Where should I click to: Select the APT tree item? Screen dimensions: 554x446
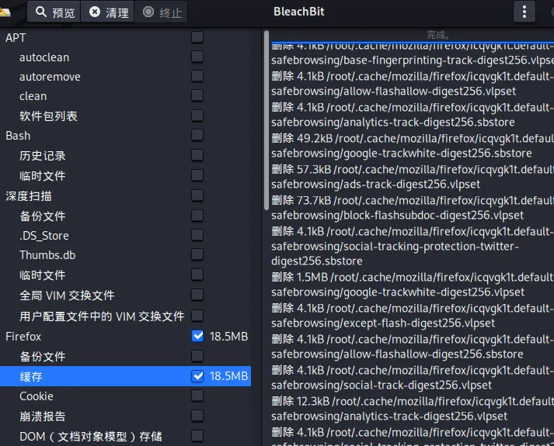click(125, 37)
